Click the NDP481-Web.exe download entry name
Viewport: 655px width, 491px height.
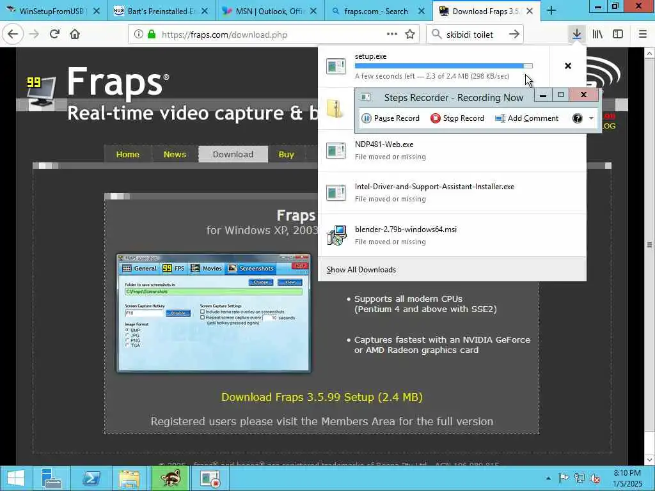(x=384, y=144)
